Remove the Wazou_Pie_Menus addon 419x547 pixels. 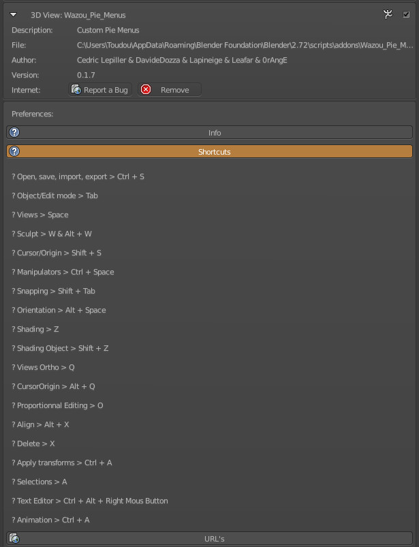click(x=169, y=90)
